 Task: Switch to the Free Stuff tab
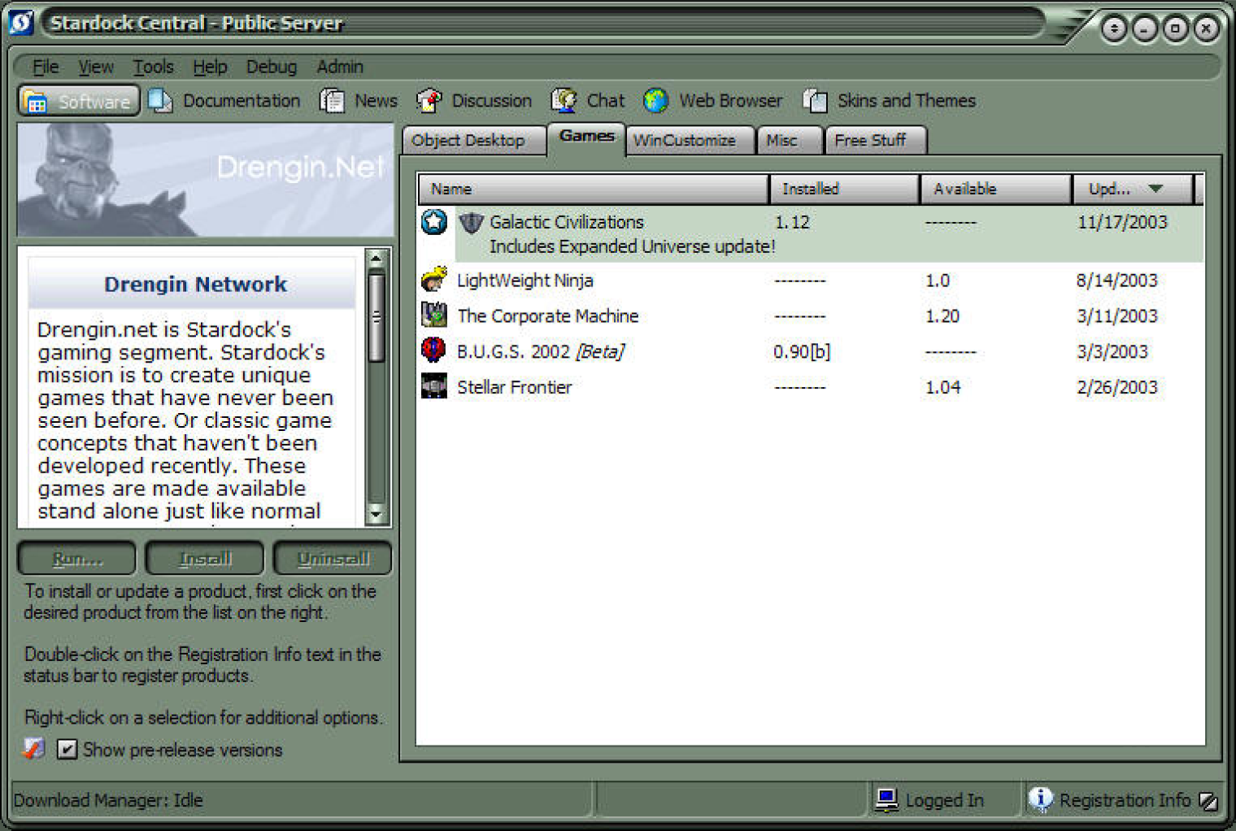(x=876, y=141)
